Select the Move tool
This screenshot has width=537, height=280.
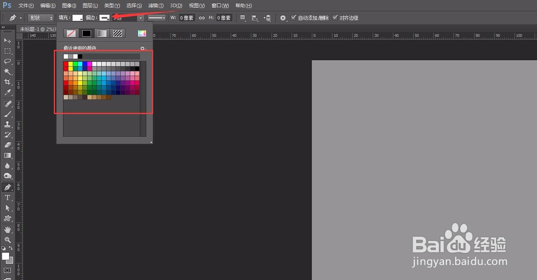tap(7, 40)
